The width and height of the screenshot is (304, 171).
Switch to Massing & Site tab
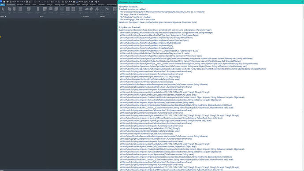[x=59, y=5]
